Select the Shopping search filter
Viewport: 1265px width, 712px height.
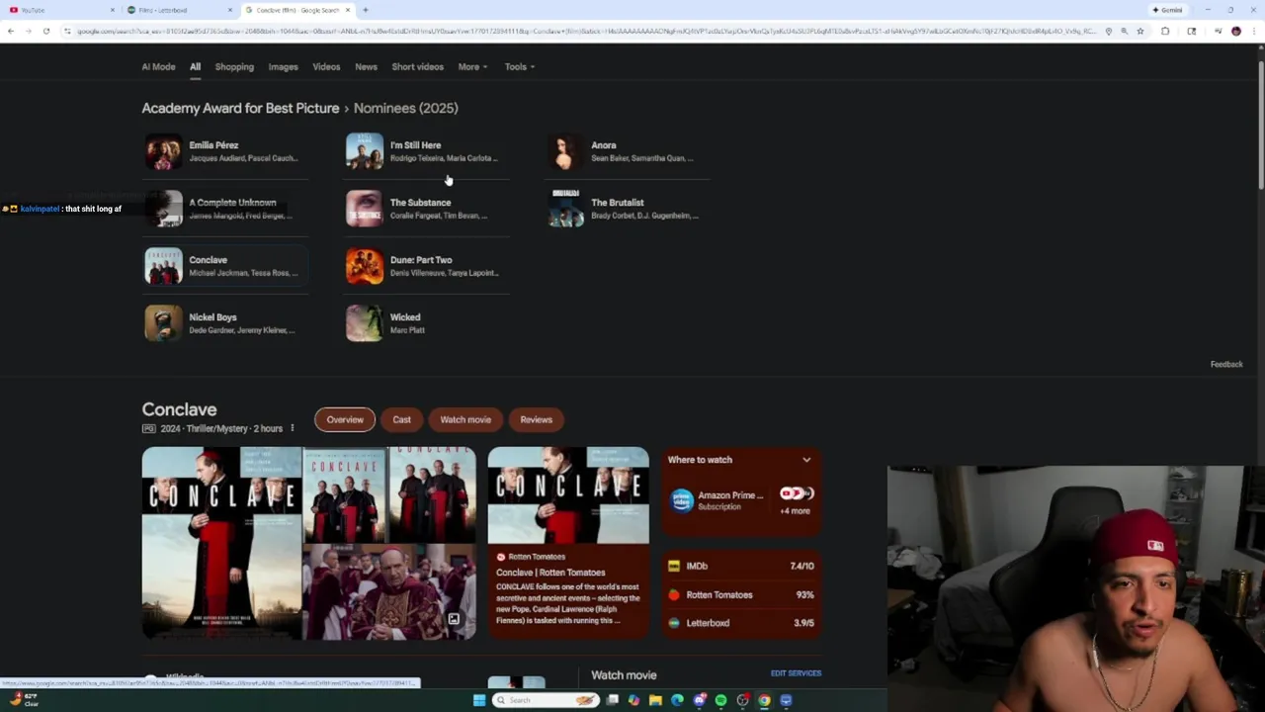click(x=234, y=67)
